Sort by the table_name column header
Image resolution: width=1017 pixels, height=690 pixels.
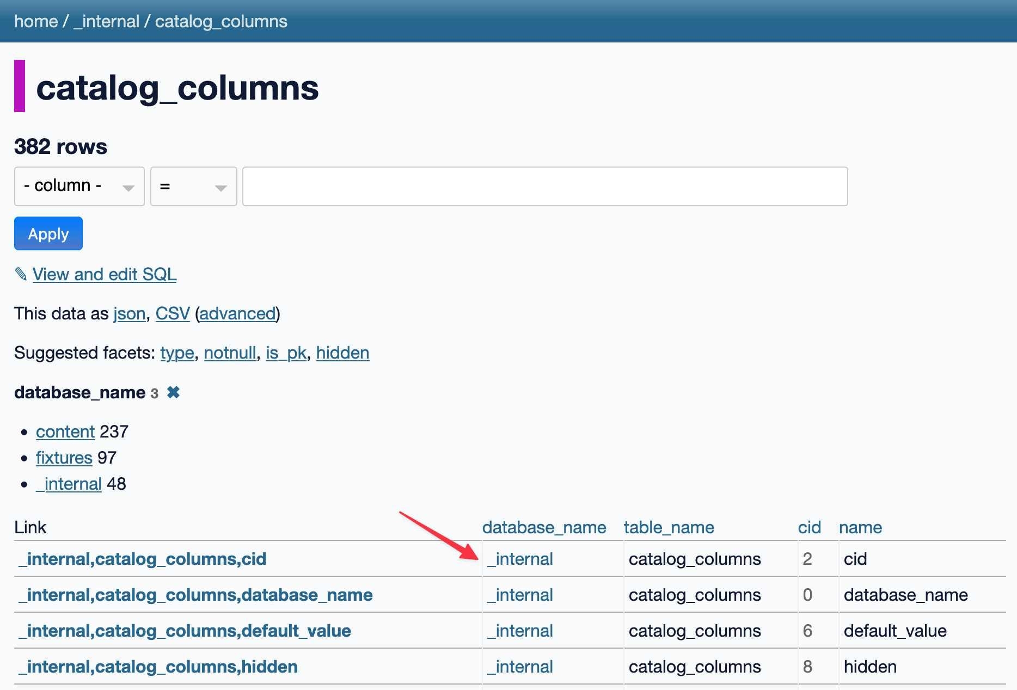click(x=669, y=527)
